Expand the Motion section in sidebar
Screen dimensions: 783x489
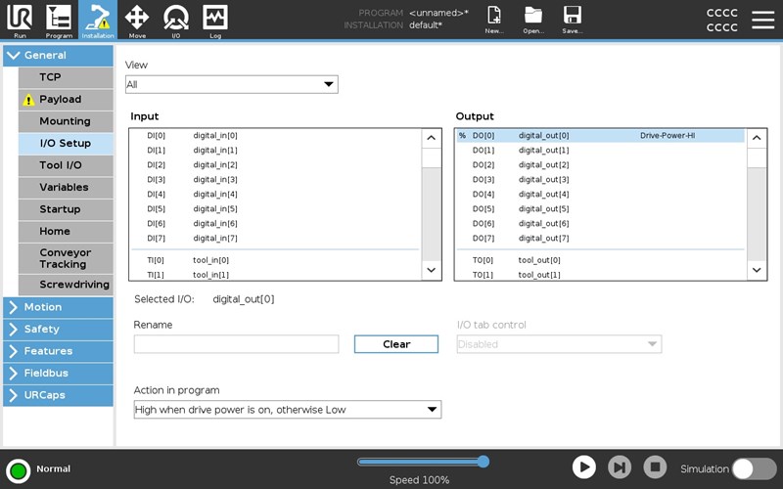[x=58, y=307]
